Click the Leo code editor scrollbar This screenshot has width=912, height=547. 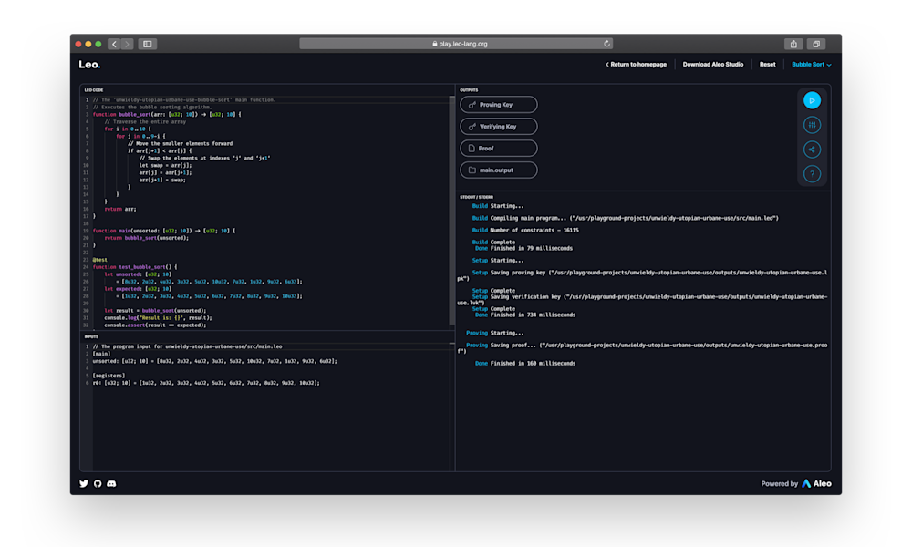click(452, 210)
